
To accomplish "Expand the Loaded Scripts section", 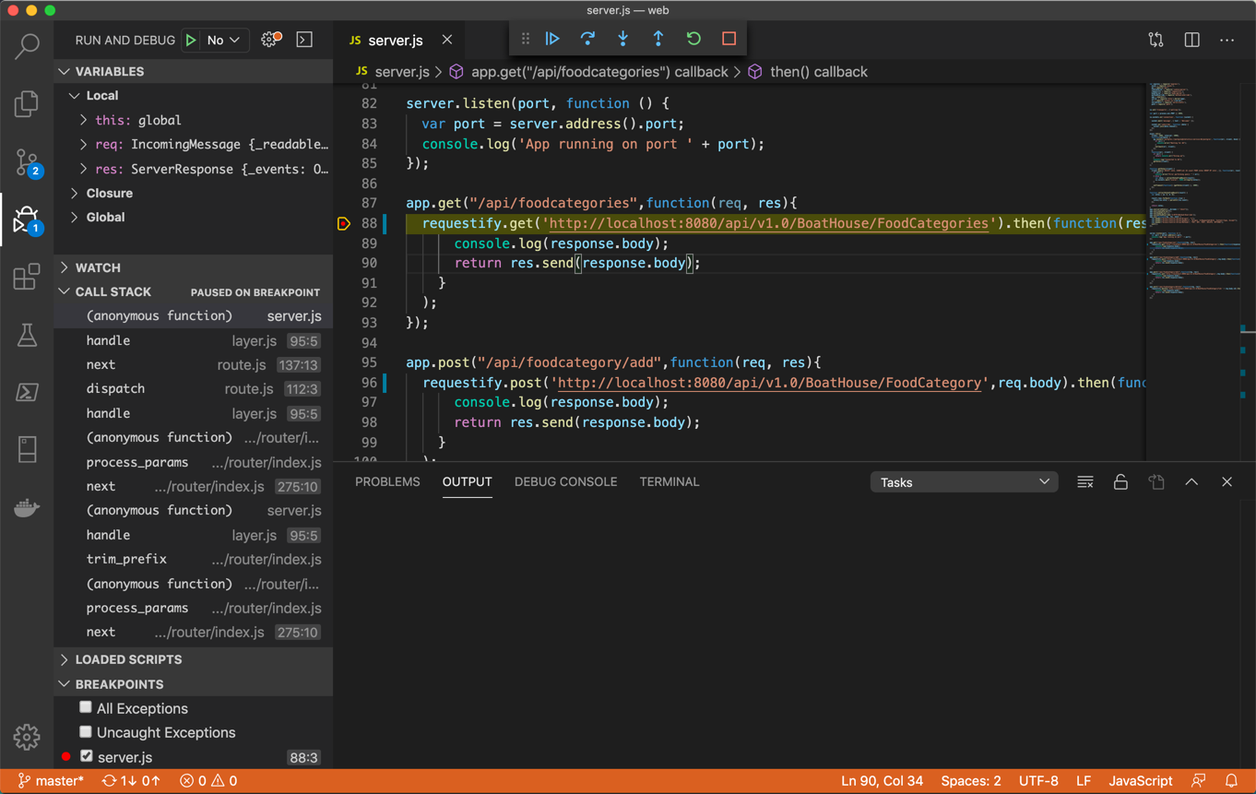I will click(128, 660).
